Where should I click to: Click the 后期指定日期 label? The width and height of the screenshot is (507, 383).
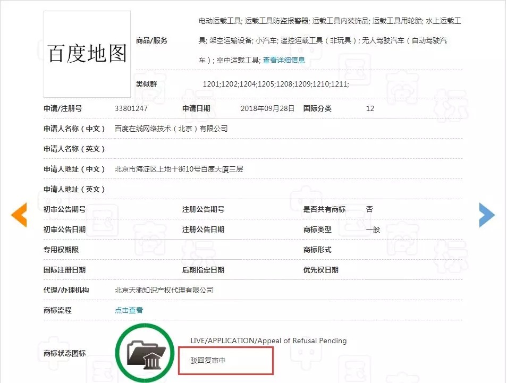click(203, 270)
